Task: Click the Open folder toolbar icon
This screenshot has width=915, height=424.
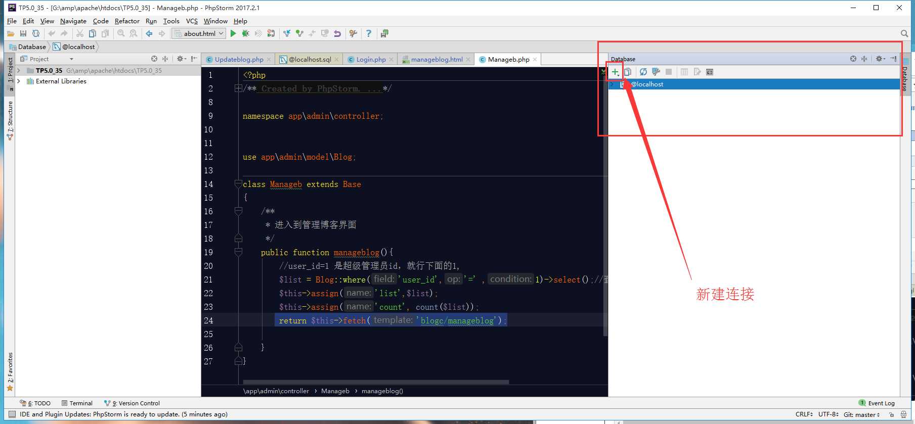Action: pos(11,33)
